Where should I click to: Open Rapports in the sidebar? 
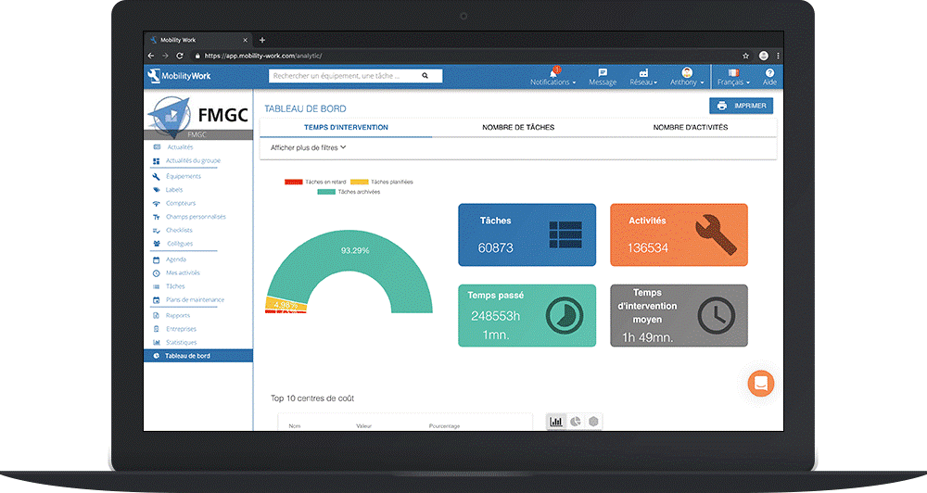[177, 316]
